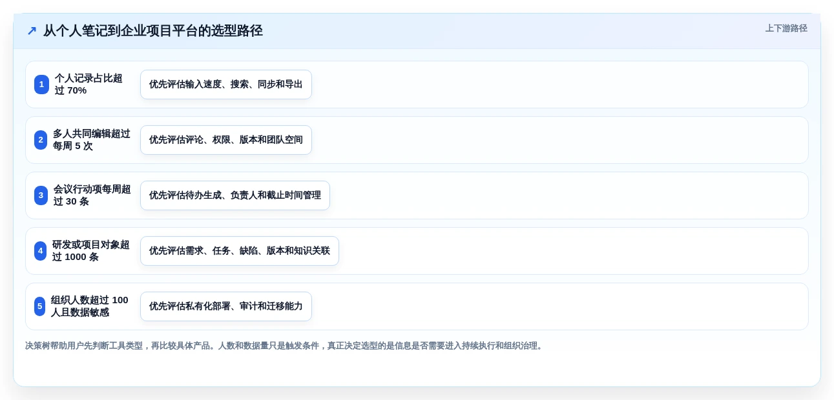Image resolution: width=834 pixels, height=400 pixels.
Task: Click the step 3 number badge
Action: coord(41,195)
